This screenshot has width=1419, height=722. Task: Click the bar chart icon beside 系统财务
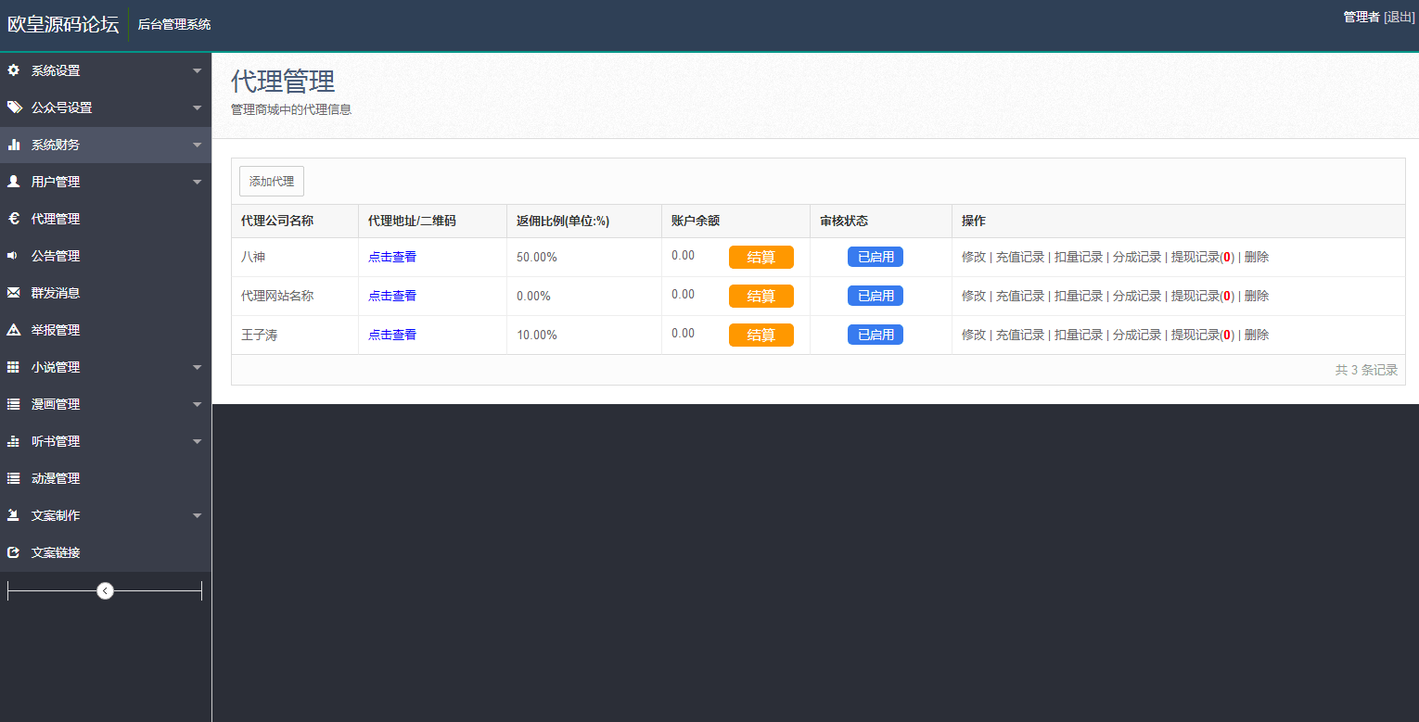click(x=14, y=145)
